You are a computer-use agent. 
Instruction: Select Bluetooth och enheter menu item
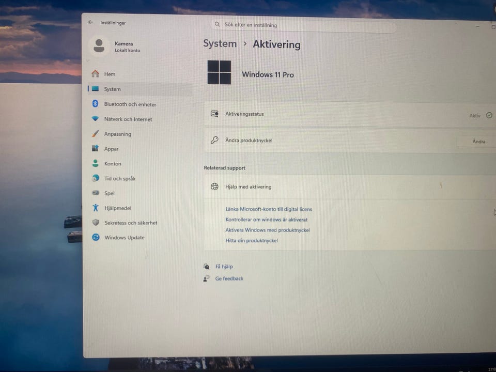(x=140, y=104)
